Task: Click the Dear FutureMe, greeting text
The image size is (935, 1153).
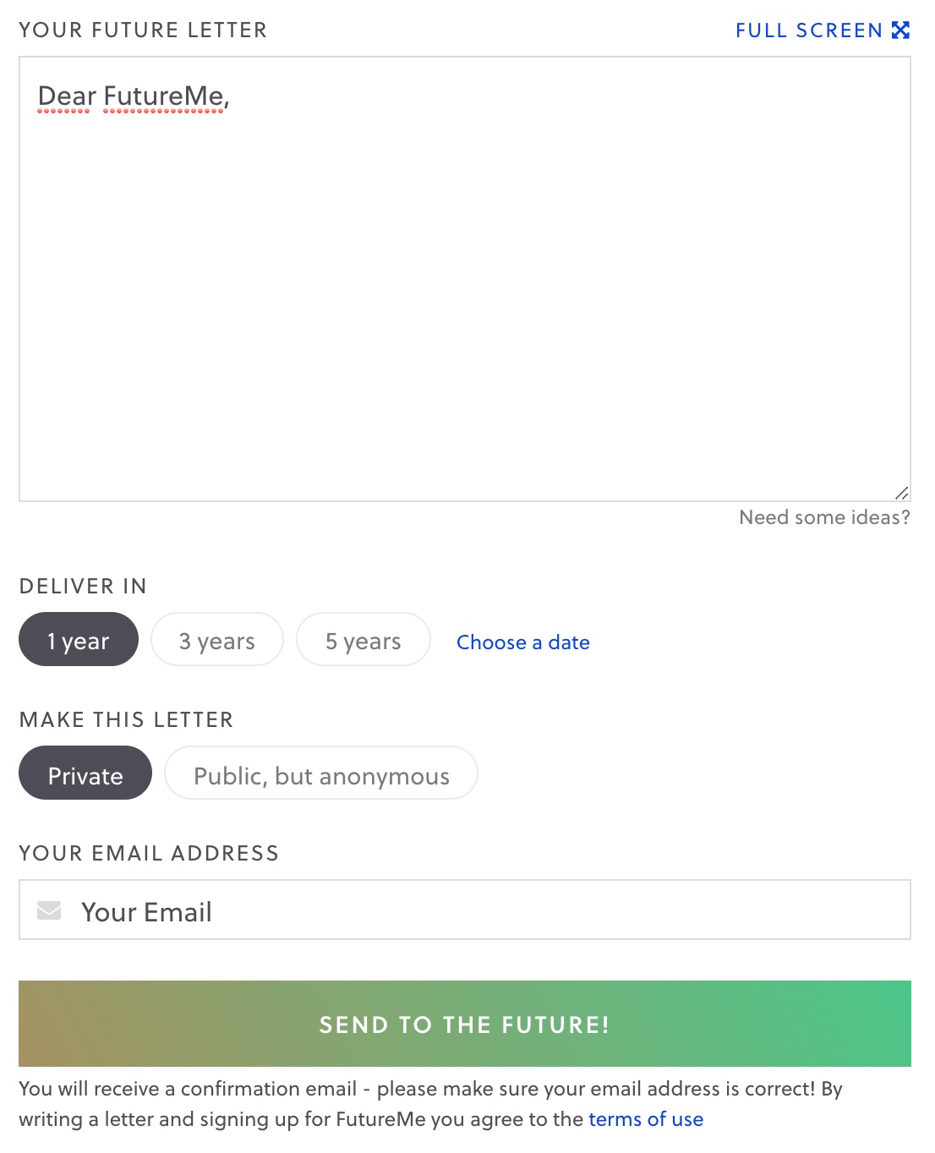Action: tap(134, 96)
